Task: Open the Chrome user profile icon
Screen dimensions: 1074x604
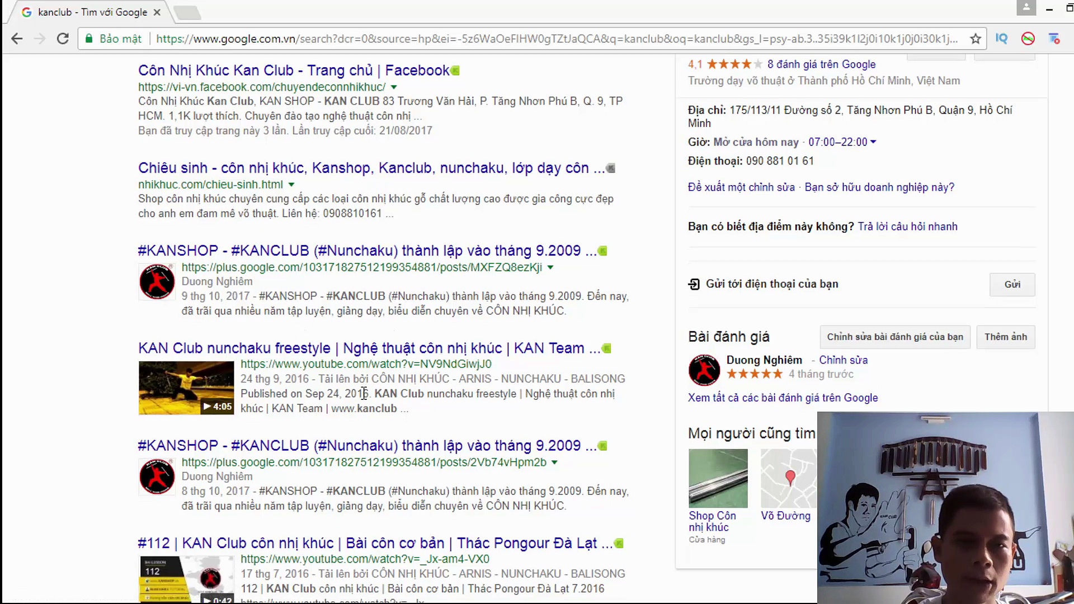Action: tap(1026, 8)
